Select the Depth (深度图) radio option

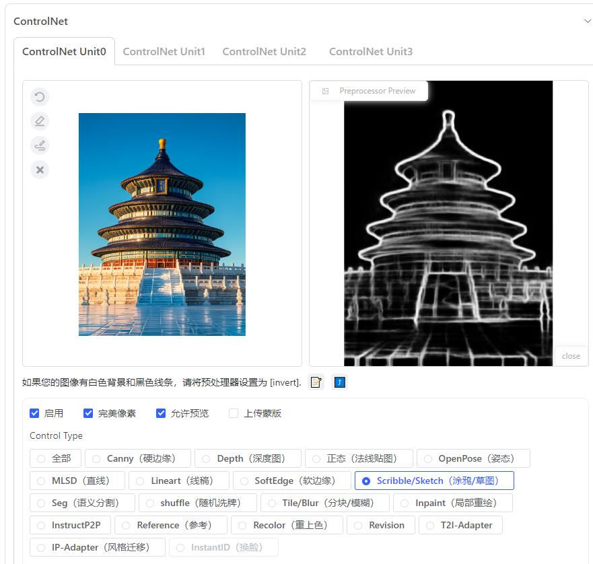click(207, 458)
